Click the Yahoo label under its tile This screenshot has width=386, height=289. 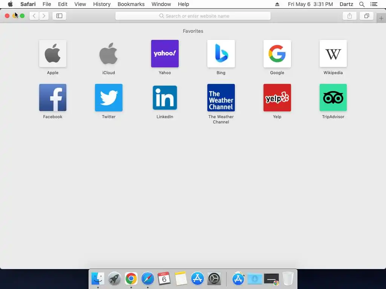pos(165,73)
